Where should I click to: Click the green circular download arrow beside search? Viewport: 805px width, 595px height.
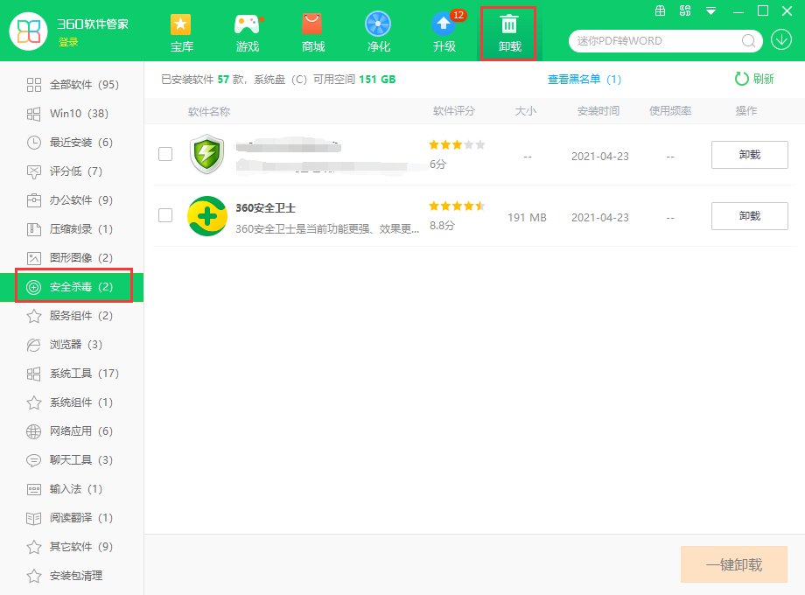[x=781, y=40]
